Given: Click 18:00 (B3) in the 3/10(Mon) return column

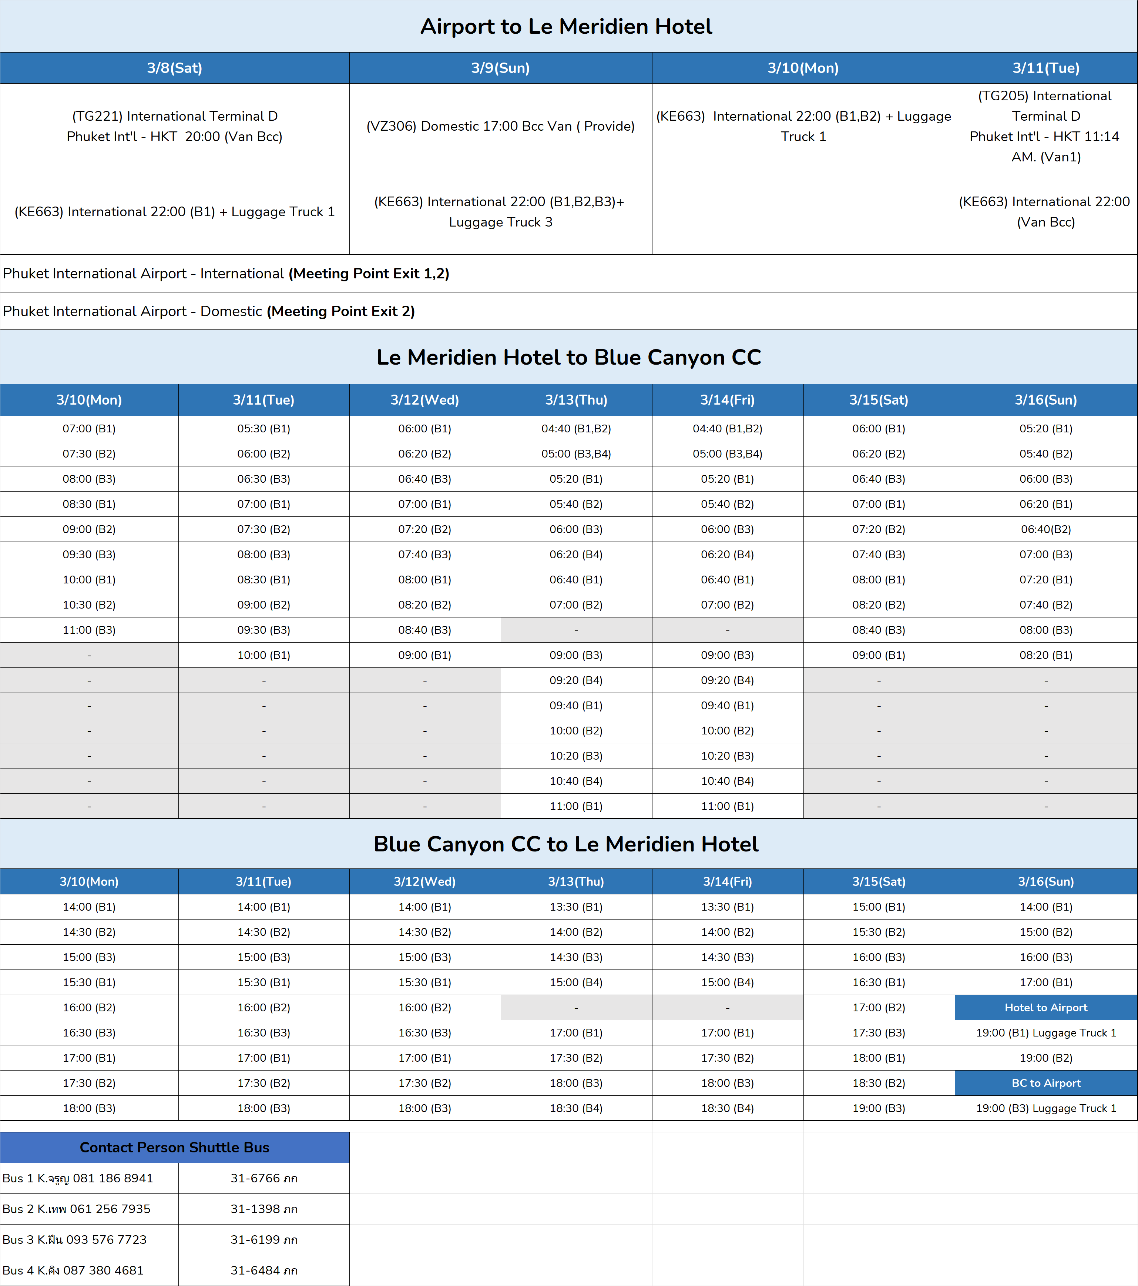Looking at the screenshot, I should [x=89, y=1108].
